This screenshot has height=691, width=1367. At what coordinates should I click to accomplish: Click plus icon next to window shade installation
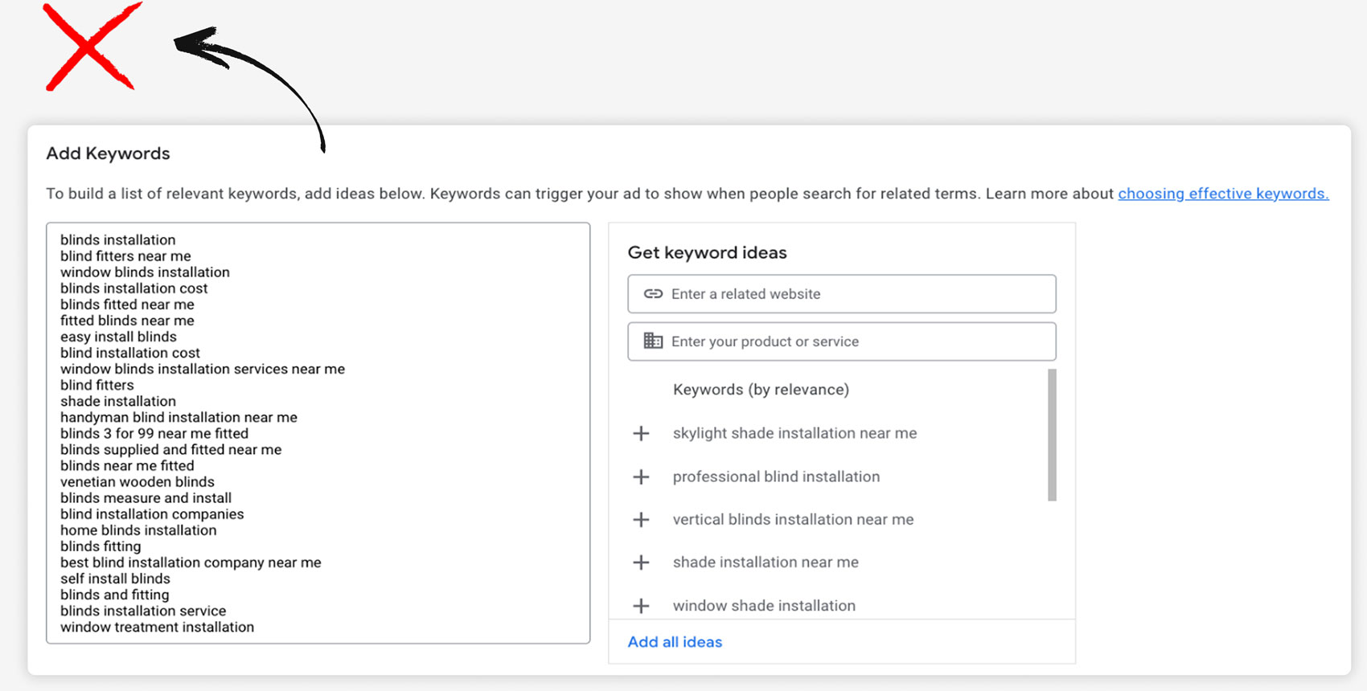click(x=641, y=606)
